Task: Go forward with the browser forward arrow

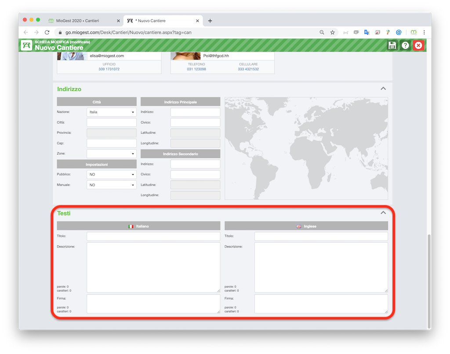Action: point(36,32)
